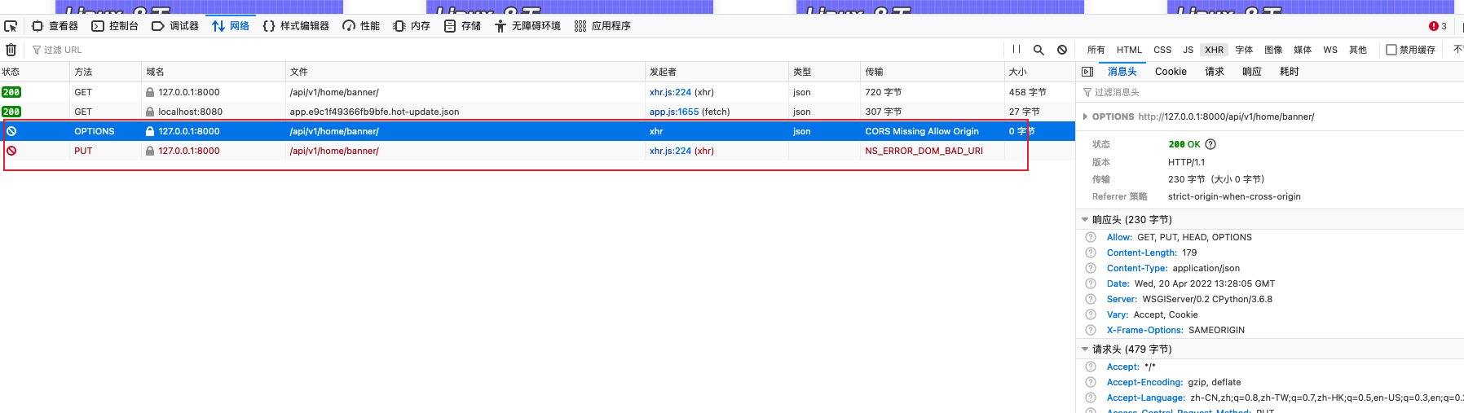The image size is (1464, 413).
Task: Click the blocked icon on PUT row
Action: (11, 151)
